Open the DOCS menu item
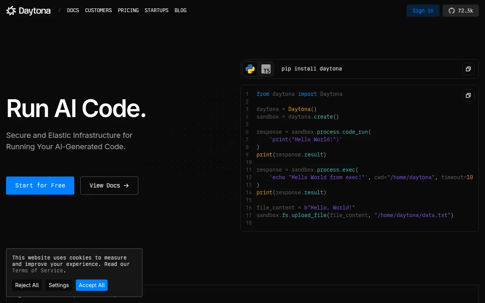Image resolution: width=485 pixels, height=303 pixels. point(73,11)
